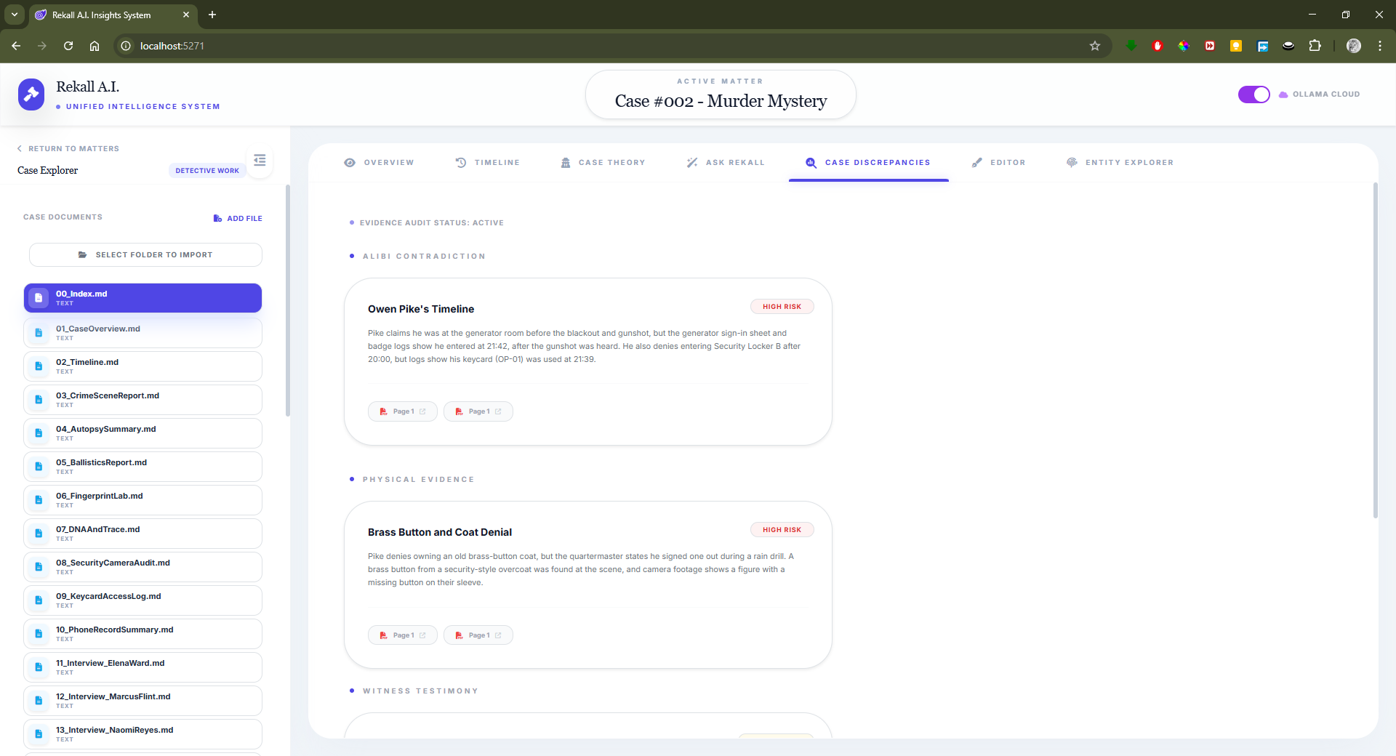
Task: Click the file icon beside 03_CrimeSceneReport.md
Action: [39, 400]
